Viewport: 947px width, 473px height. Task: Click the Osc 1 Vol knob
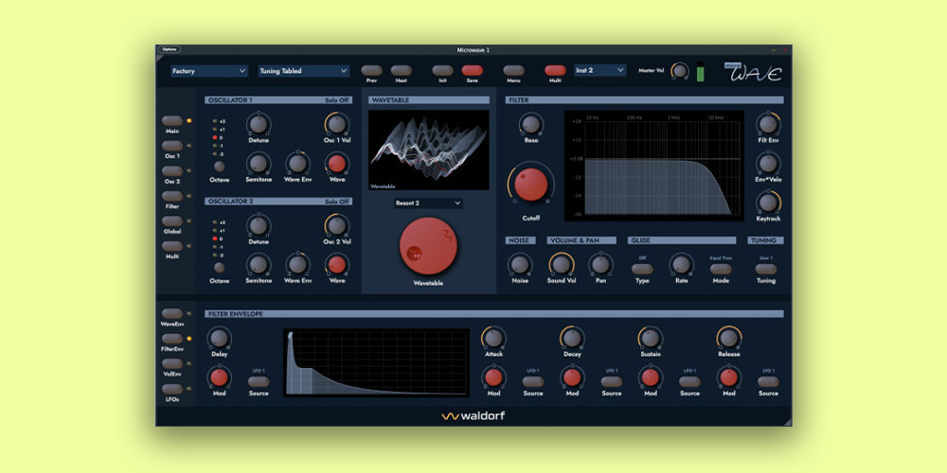337,124
